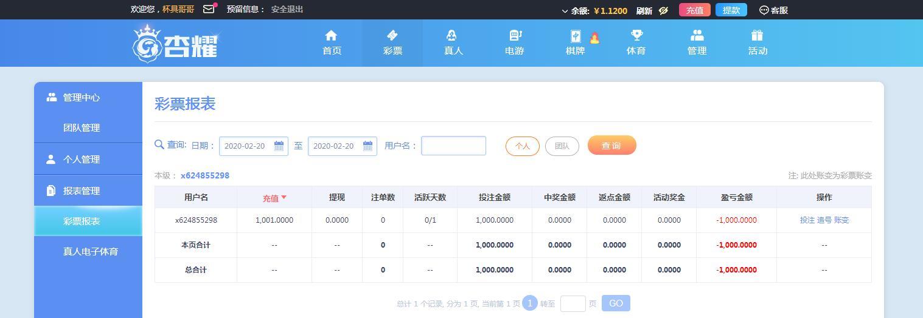Image resolution: width=923 pixels, height=318 pixels.
Task: Click the 1,001.0000 recharge cell
Action: [x=274, y=220]
